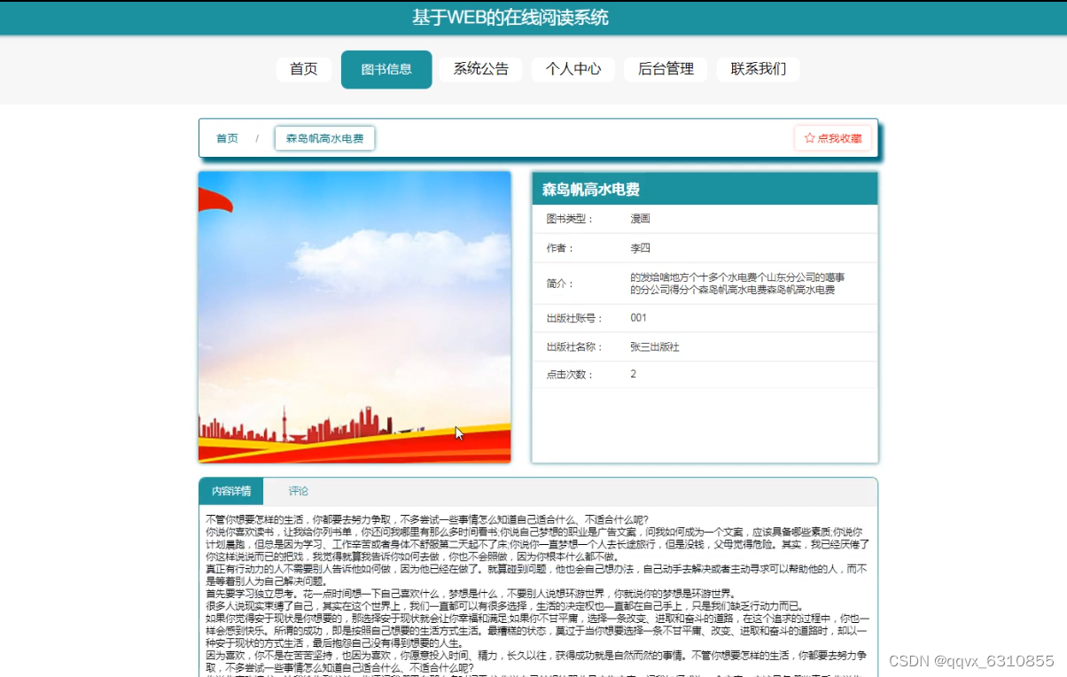This screenshot has height=677, width=1067.
Task: Open 后台管理 navigation item
Action: [x=666, y=69]
